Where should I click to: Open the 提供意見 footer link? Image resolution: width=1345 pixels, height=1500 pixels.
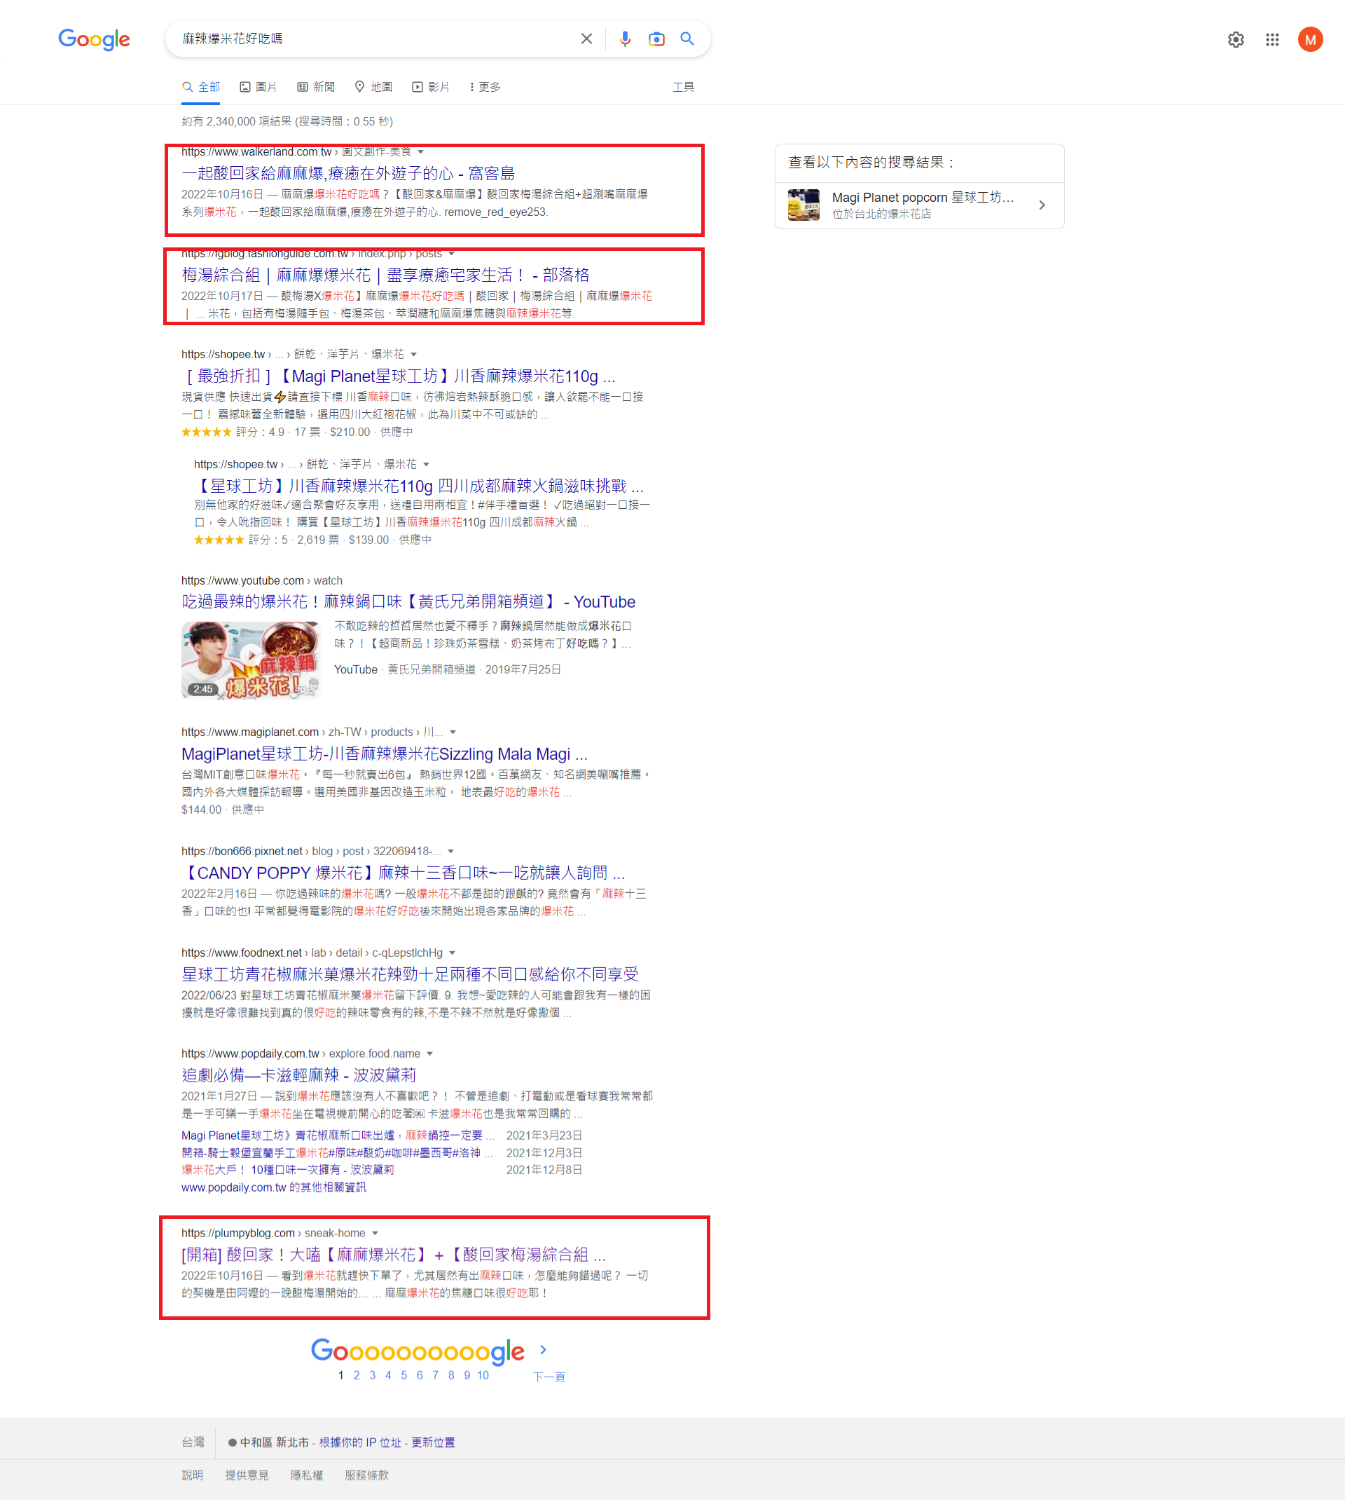click(x=247, y=1475)
